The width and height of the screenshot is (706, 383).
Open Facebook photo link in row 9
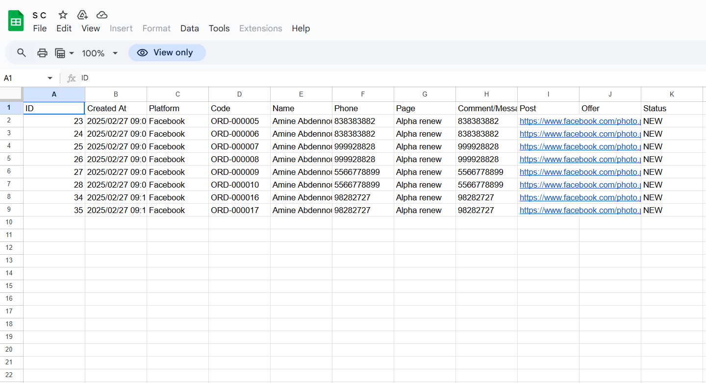[x=580, y=210]
